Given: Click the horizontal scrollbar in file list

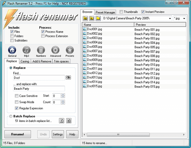Looking at the screenshot, I should tap(118, 135).
